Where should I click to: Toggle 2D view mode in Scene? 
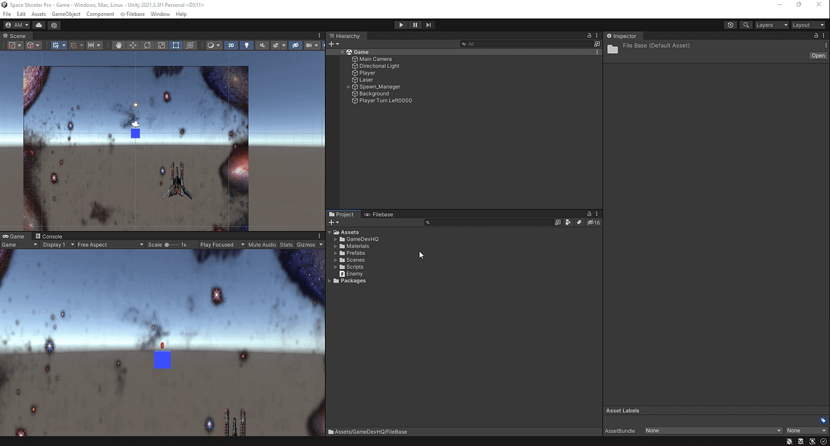pos(231,46)
